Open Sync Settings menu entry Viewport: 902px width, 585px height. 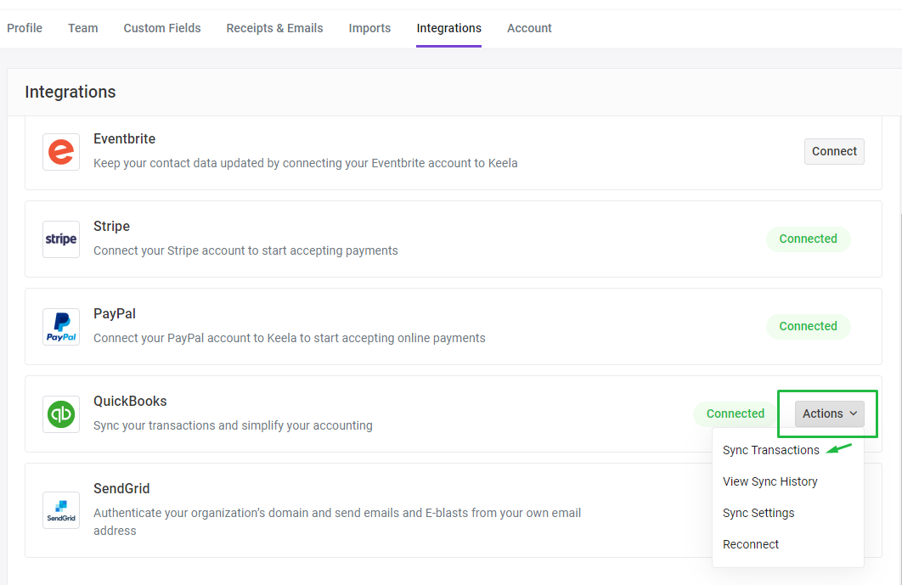[x=758, y=513]
